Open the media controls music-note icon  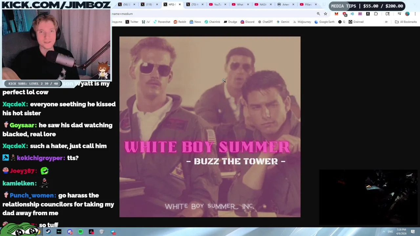point(399,14)
